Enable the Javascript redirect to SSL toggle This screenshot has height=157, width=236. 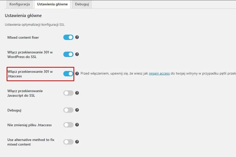coord(68,93)
